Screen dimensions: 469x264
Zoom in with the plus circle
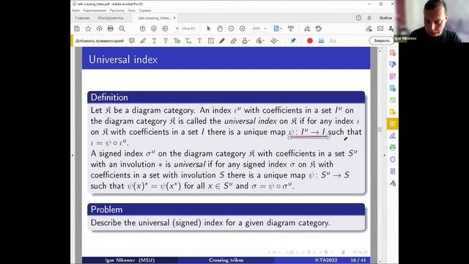click(243, 29)
